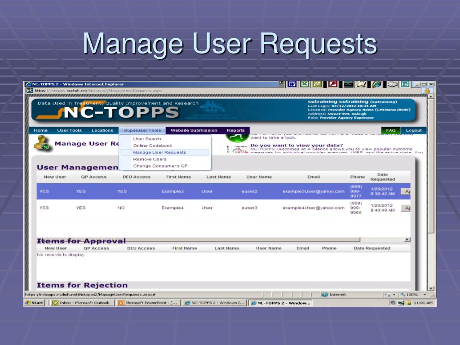Click the Excel shortcut icon
The width and height of the screenshot is (460, 345).
305,84
